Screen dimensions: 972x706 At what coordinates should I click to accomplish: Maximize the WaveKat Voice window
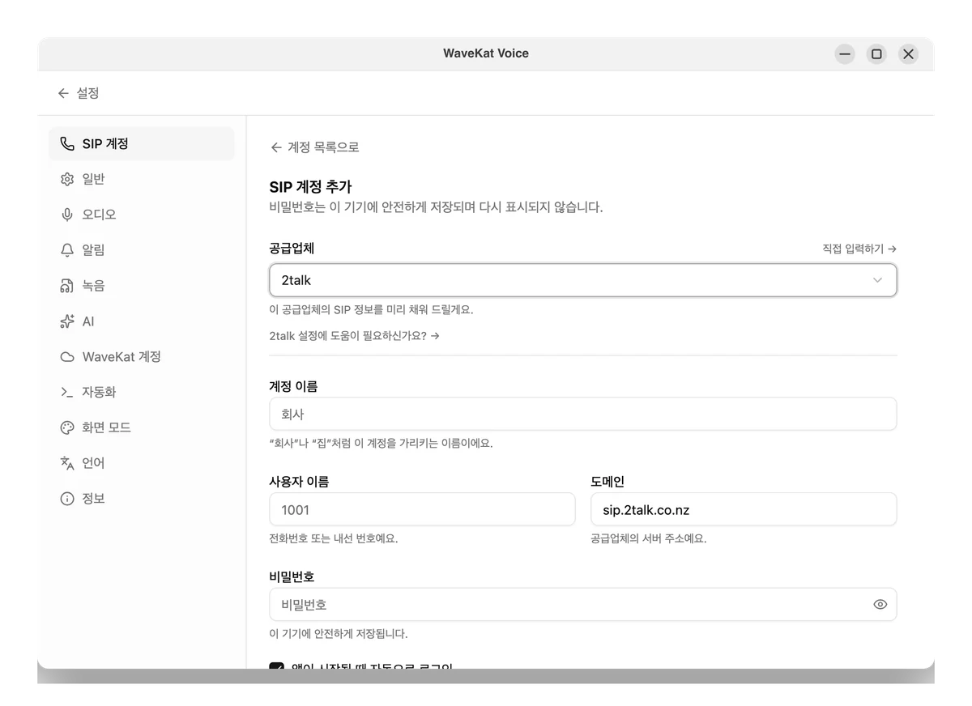tap(876, 54)
